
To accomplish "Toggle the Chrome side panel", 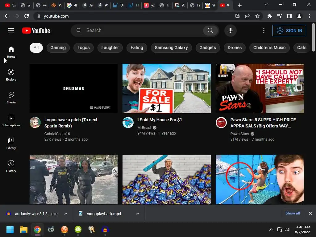I will pos(289,16).
